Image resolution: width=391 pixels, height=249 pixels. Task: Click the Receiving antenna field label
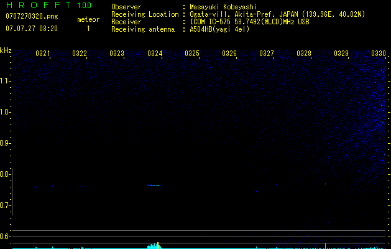coord(143,29)
